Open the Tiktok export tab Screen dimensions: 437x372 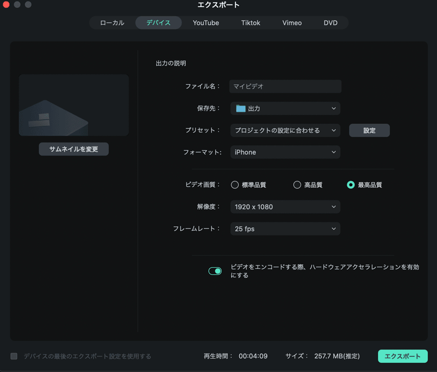[251, 23]
